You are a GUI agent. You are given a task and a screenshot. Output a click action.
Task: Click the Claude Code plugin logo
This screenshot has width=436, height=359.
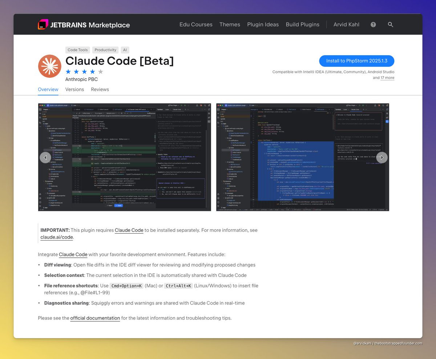50,66
